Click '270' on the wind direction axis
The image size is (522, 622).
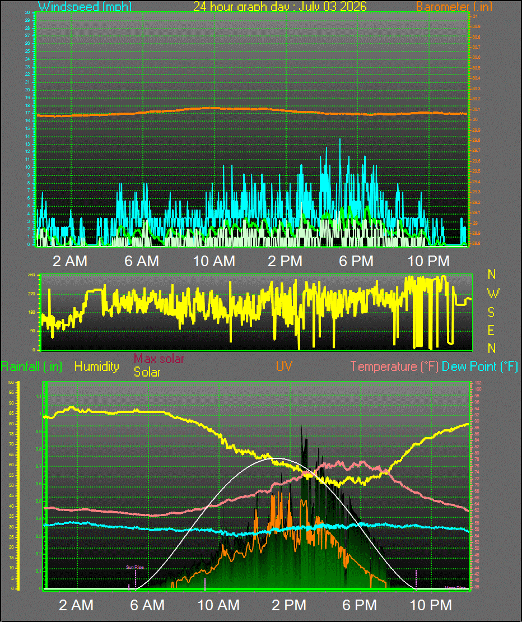31,294
